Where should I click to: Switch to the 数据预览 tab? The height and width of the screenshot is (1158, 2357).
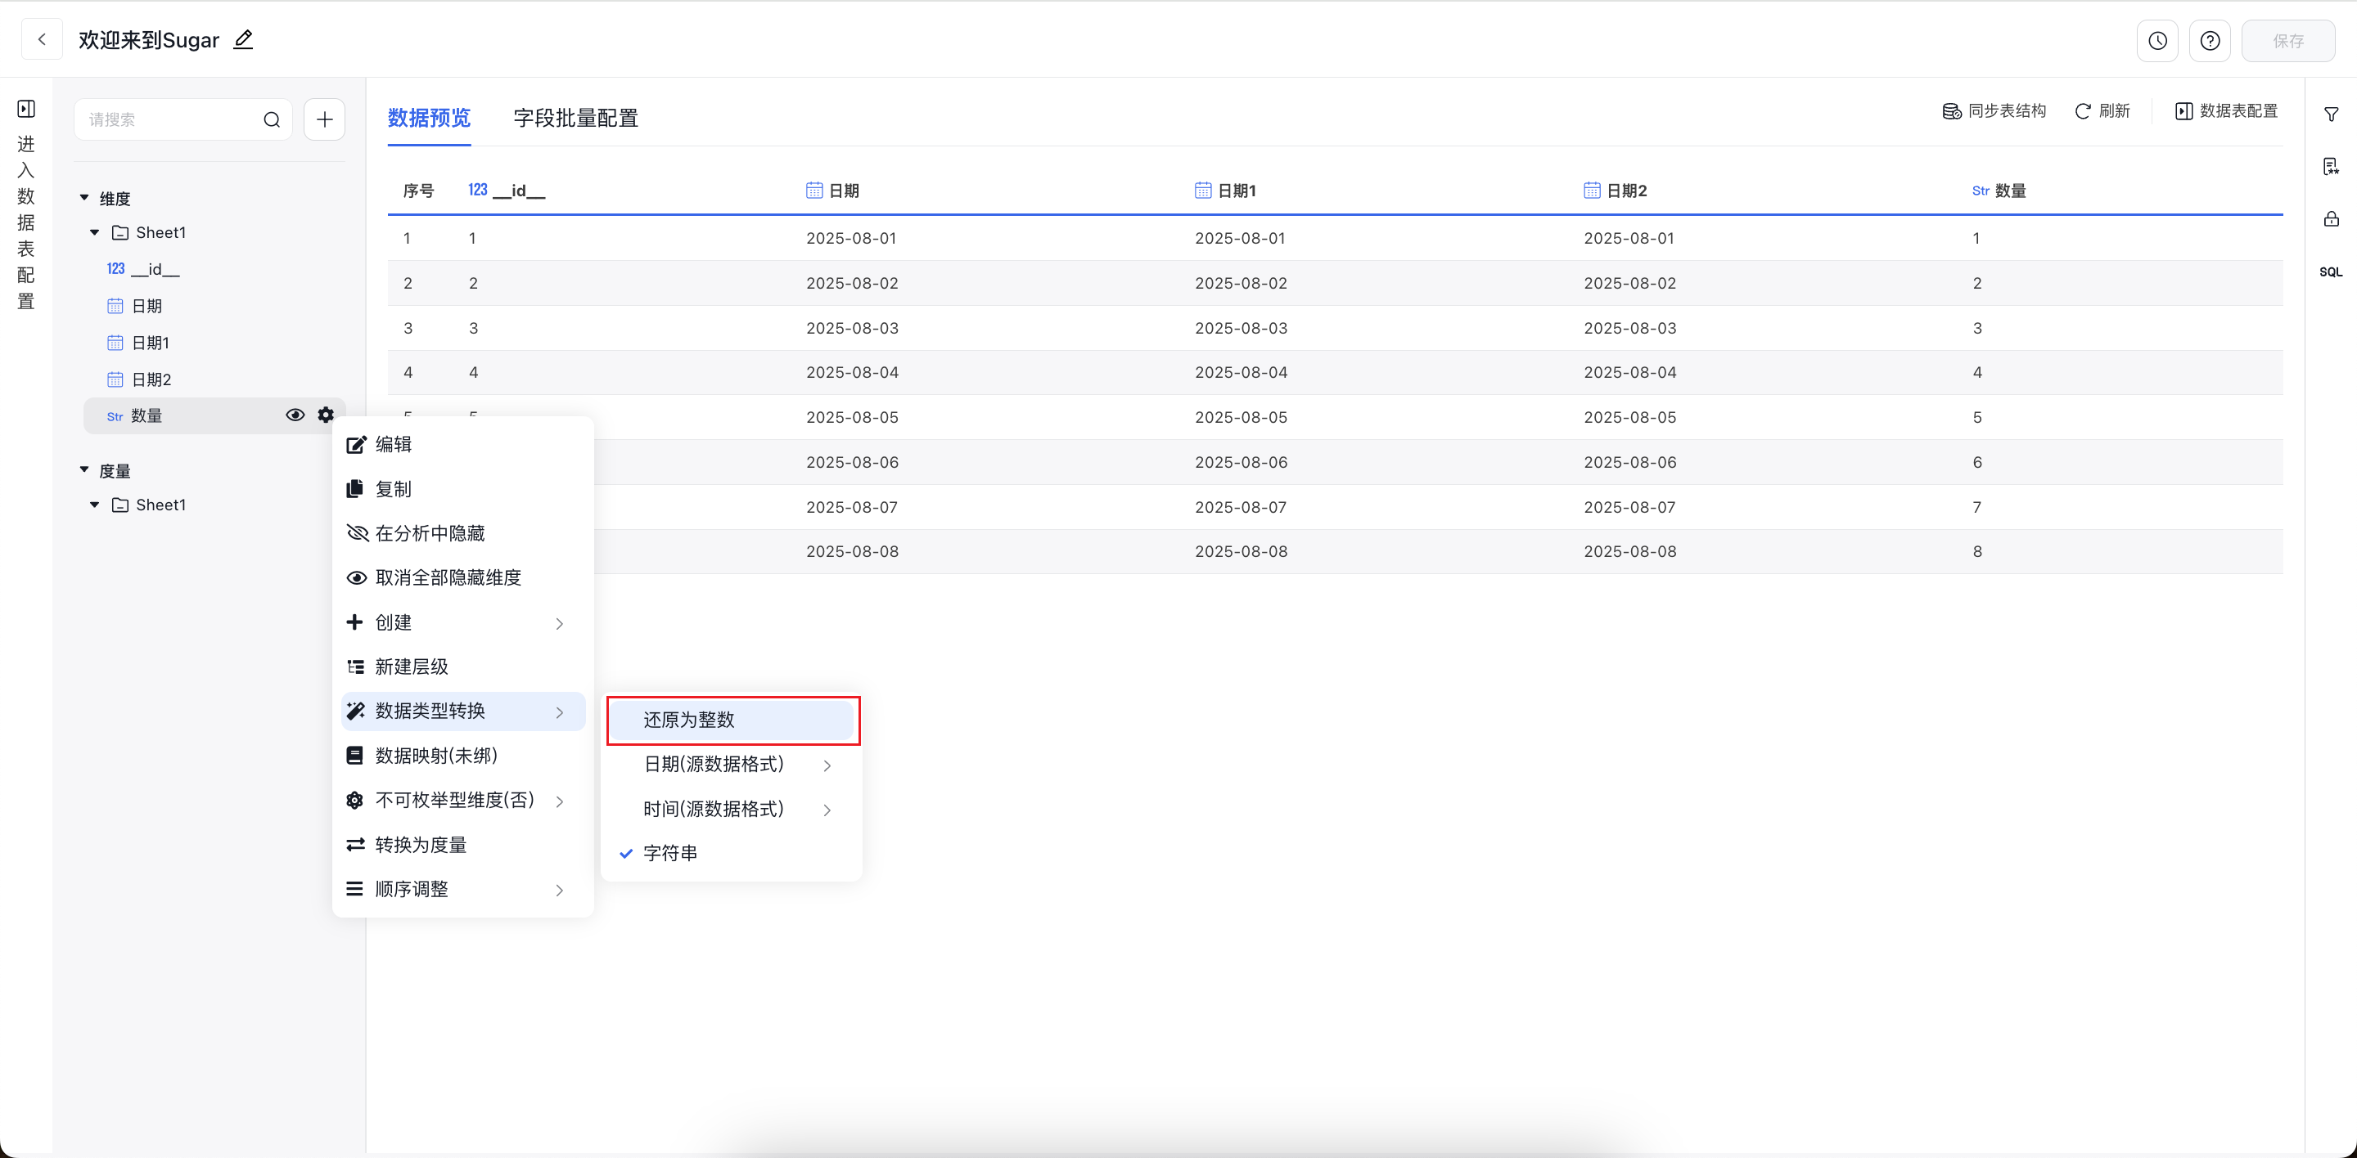[429, 118]
